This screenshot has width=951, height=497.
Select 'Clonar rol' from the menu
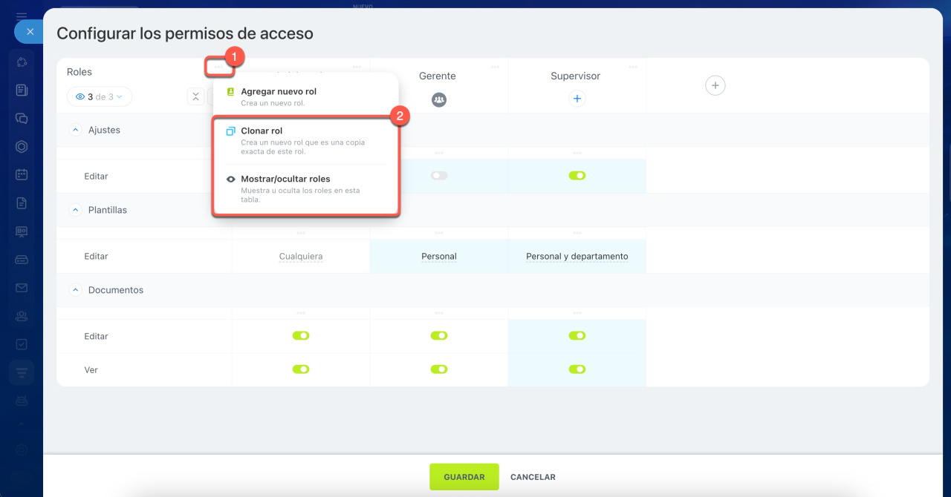[x=262, y=131]
